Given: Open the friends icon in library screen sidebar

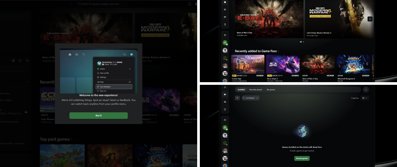Looking at the screenshot, I should (225, 120).
